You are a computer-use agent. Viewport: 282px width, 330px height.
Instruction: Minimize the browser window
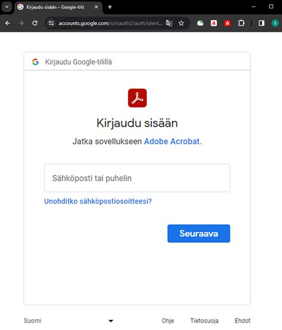(253, 7)
